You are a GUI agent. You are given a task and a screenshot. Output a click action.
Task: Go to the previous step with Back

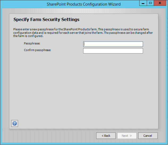pos(106,136)
